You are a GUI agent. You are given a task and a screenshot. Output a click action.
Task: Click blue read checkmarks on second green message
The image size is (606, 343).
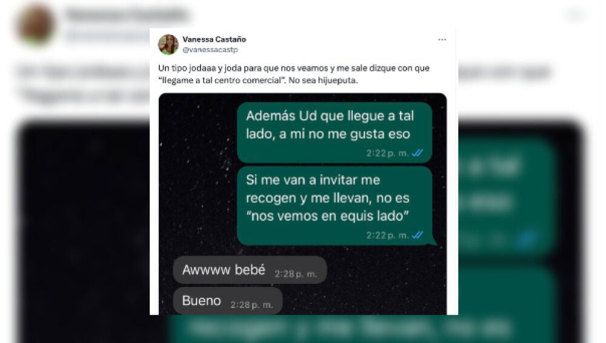coord(418,235)
